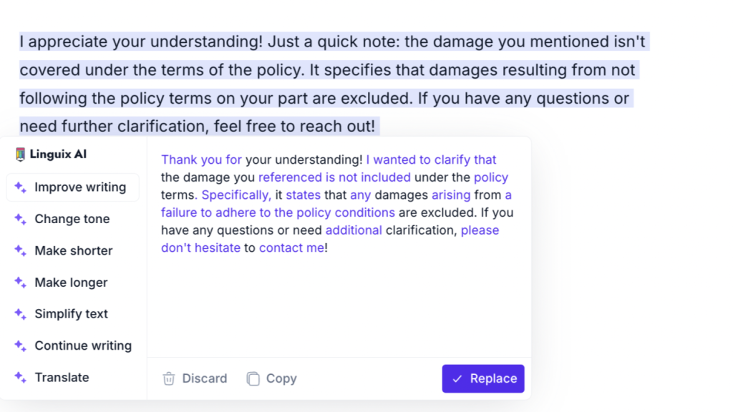Image resolution: width=733 pixels, height=412 pixels.
Task: Click the trash can Discard icon
Action: tap(169, 378)
